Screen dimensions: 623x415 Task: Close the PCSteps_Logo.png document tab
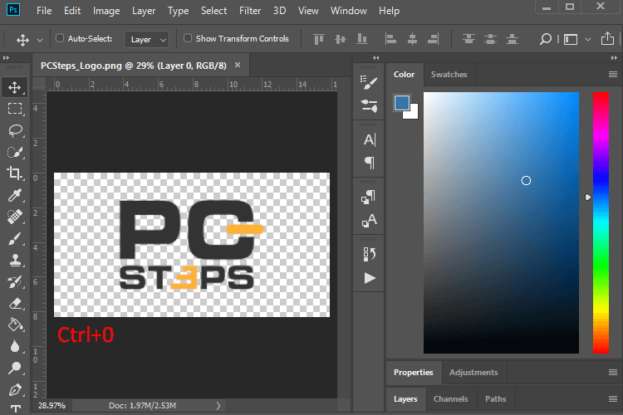tap(238, 65)
